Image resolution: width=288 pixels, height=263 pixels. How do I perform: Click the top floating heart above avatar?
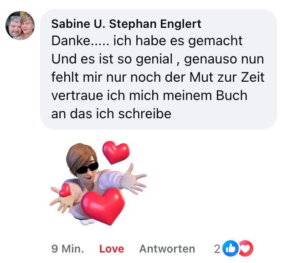tap(116, 153)
